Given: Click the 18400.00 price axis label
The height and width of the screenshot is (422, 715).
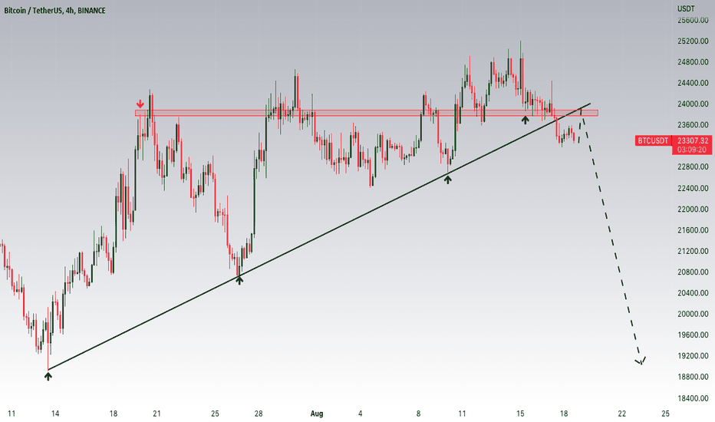Looking at the screenshot, I should pyautogui.click(x=693, y=397).
